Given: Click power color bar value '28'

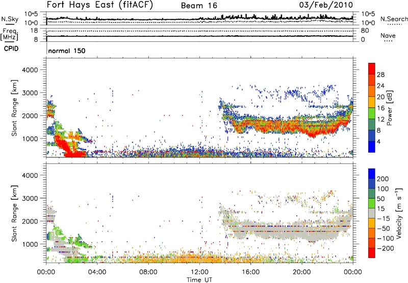Looking at the screenshot, I should [x=380, y=75].
